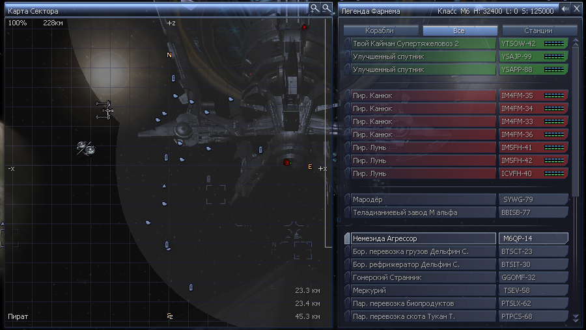Screen dimensions: 586x330
Task: Close the sector map window with X
Action: 577,8
